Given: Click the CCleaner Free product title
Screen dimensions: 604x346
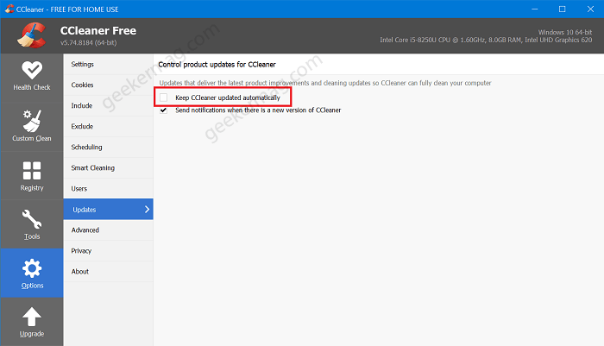Looking at the screenshot, I should tap(98, 30).
